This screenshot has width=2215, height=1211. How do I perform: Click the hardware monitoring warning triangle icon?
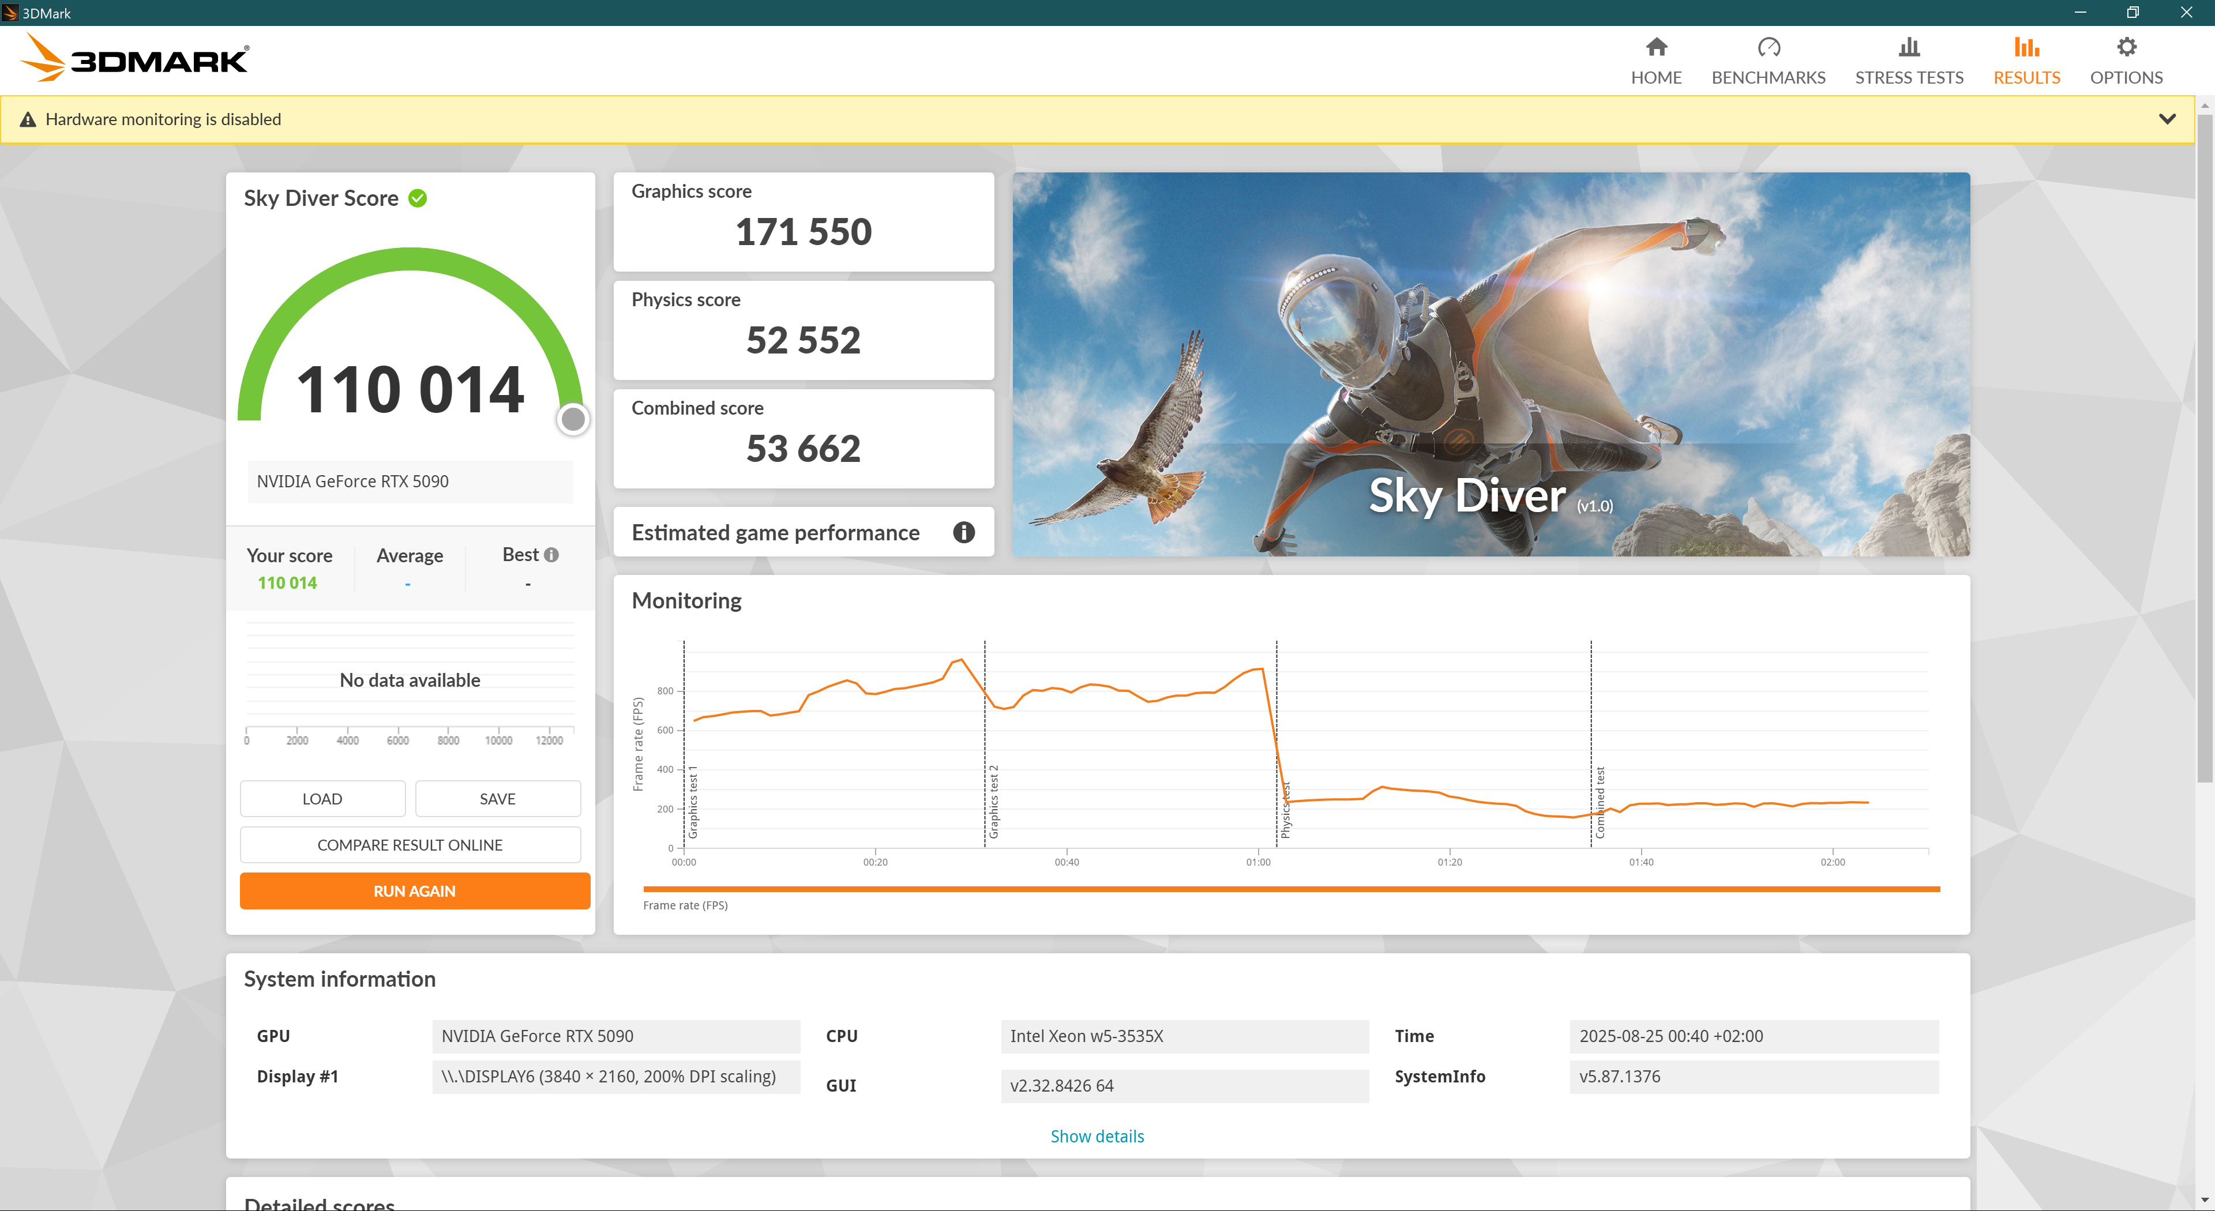click(x=28, y=119)
